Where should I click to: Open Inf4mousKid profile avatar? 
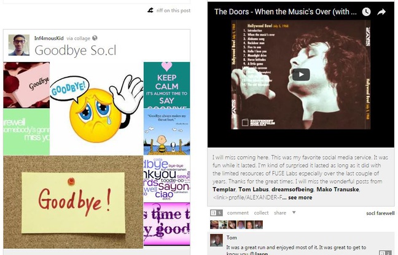19,45
